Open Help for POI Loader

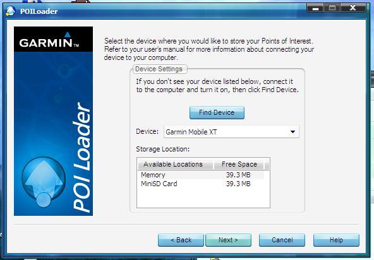point(336,240)
